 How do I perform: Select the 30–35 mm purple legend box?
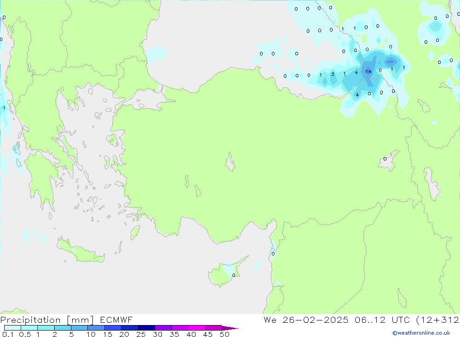pos(163,328)
